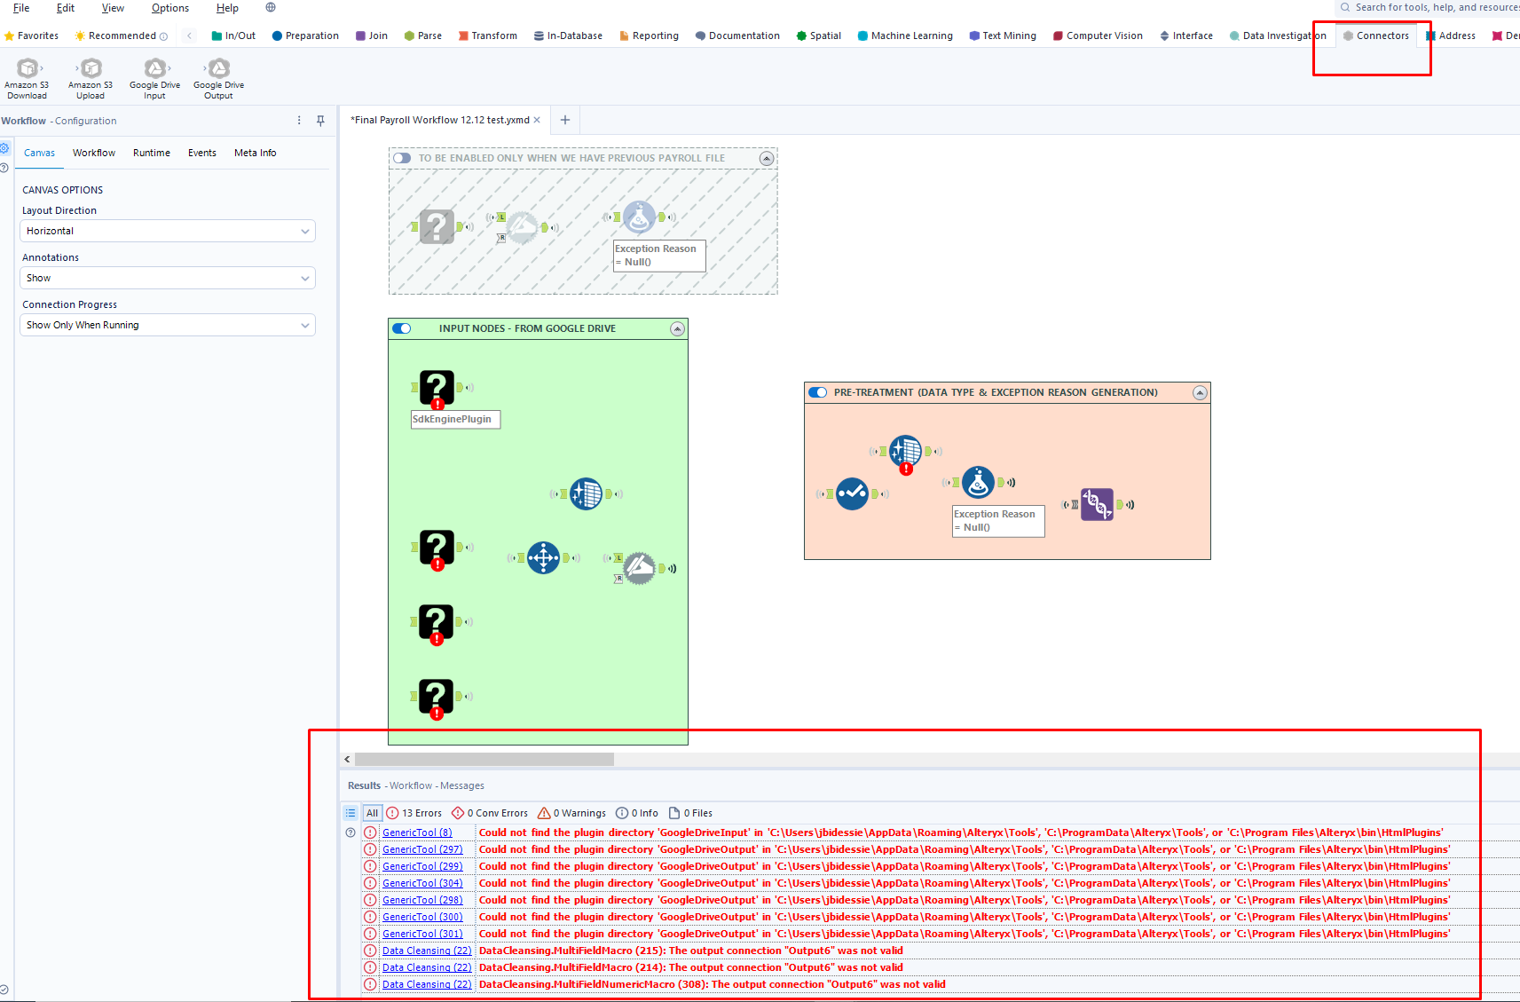Pin the Workflow Configuration panel
Screen dimensions: 1520x1002
319,121
